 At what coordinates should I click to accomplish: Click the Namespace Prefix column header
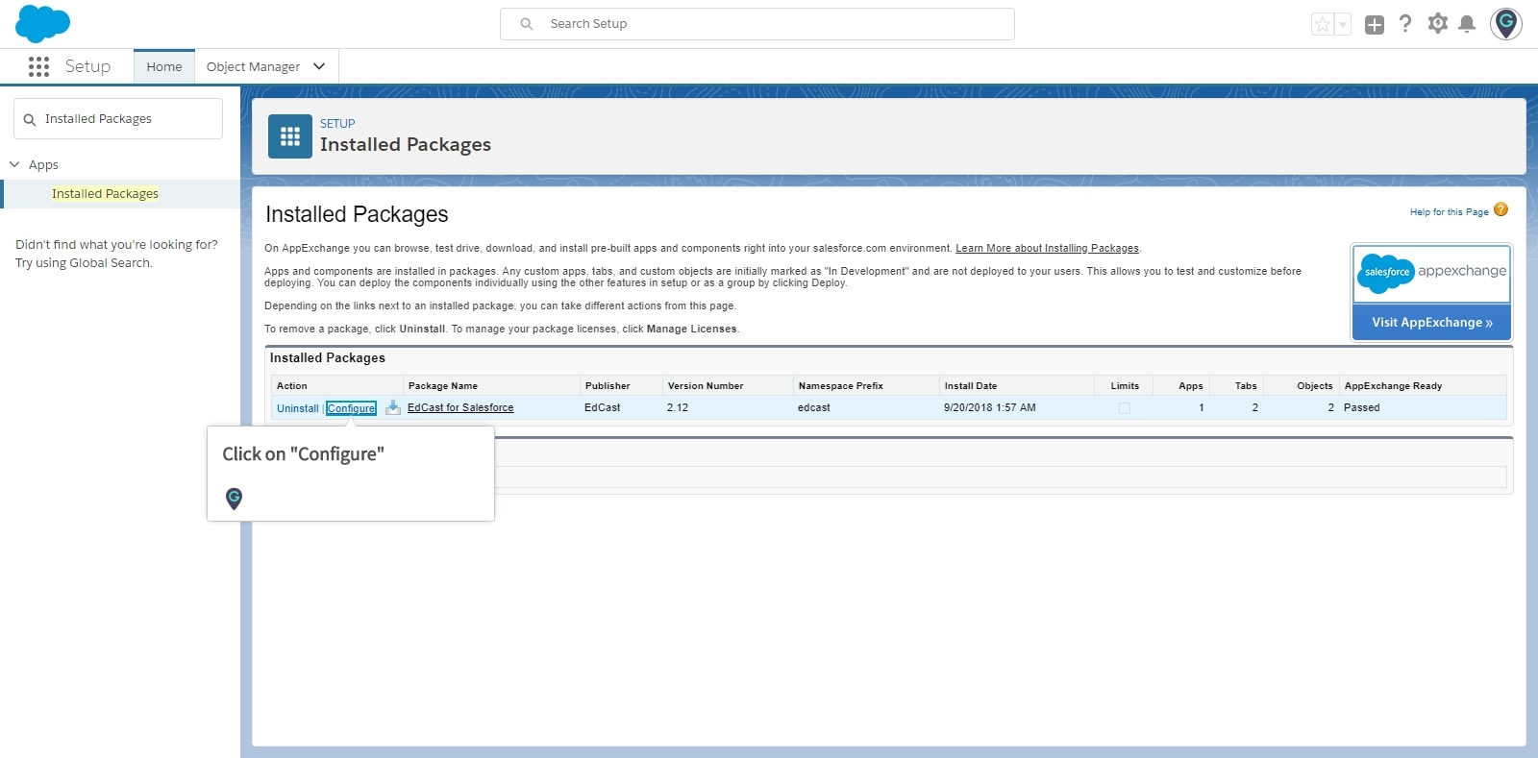[841, 385]
